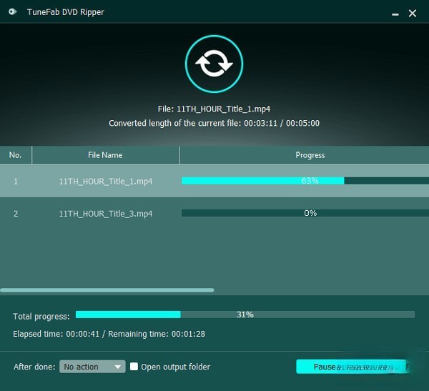Click the TuneFab DVD Ripper window title

65,12
